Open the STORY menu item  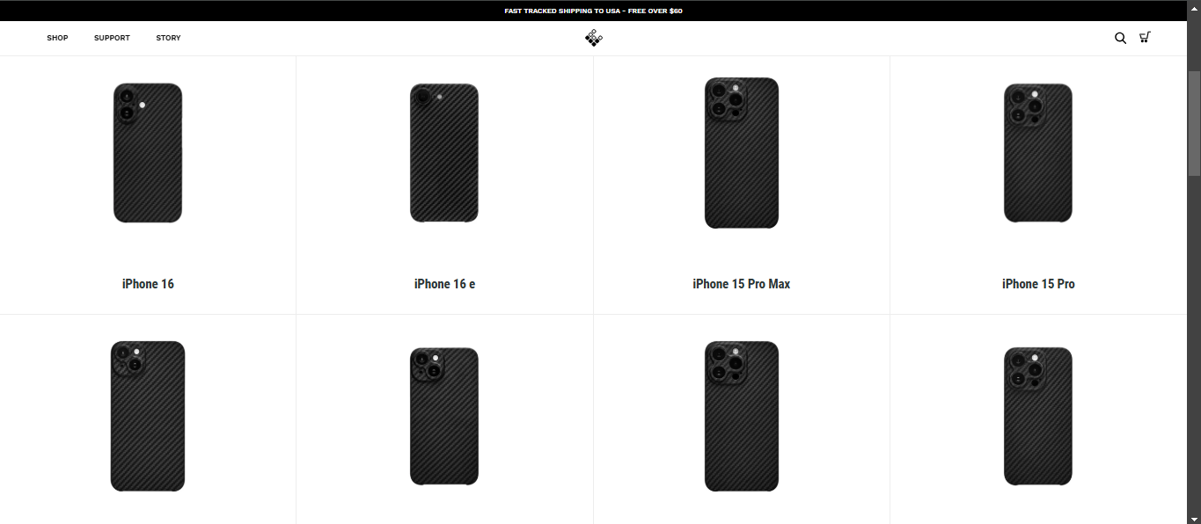pyautogui.click(x=168, y=38)
